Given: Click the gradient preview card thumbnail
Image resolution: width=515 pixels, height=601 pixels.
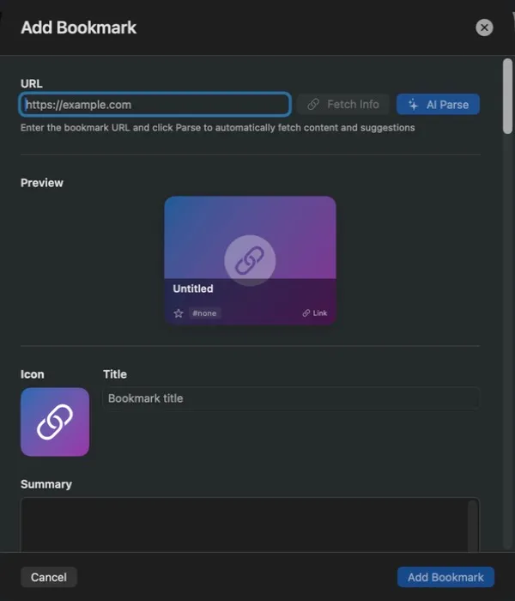Looking at the screenshot, I should pyautogui.click(x=251, y=261).
